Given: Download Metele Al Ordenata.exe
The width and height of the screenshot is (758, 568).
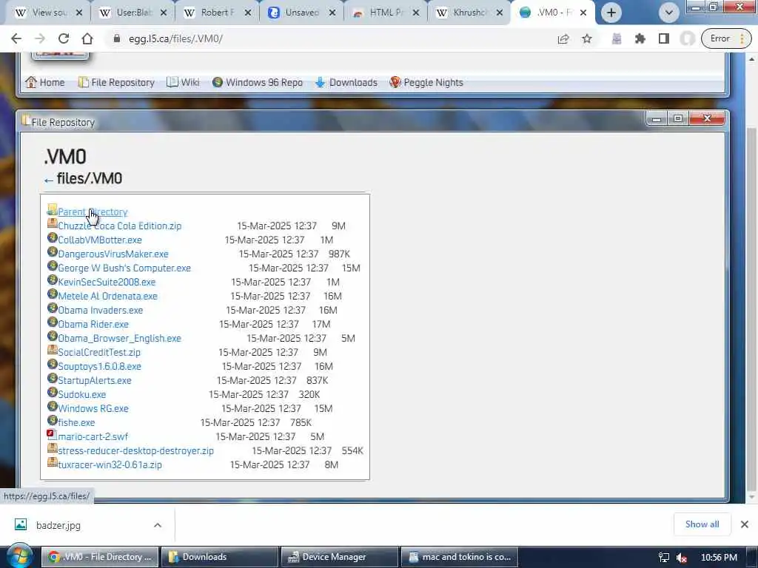Looking at the screenshot, I should tap(108, 296).
